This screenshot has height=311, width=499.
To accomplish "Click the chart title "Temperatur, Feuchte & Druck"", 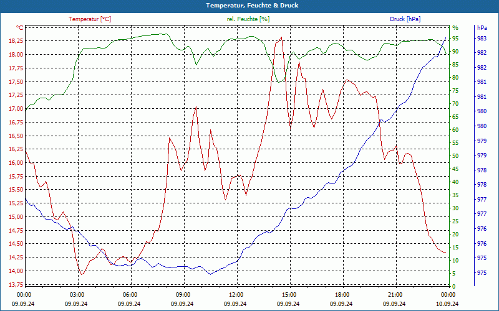I will tap(252, 6).
